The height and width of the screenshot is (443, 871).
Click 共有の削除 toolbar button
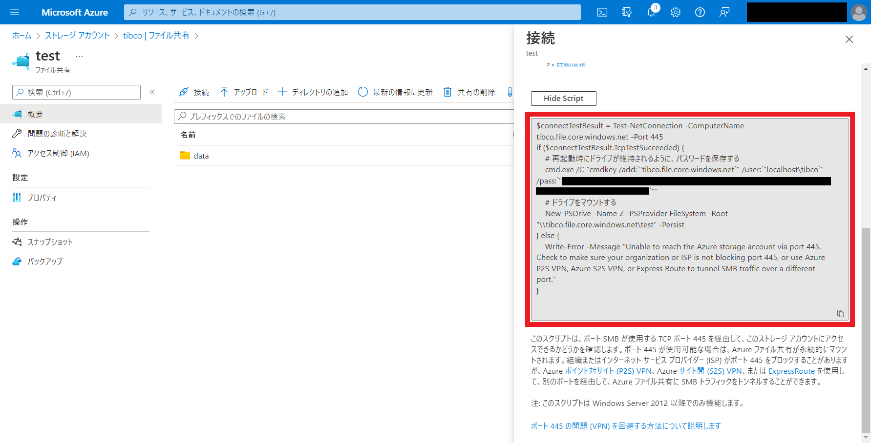pyautogui.click(x=469, y=92)
